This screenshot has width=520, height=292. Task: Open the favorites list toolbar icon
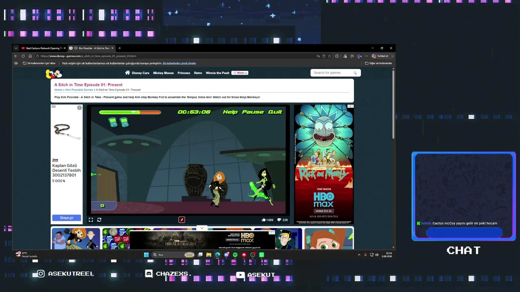point(352,56)
